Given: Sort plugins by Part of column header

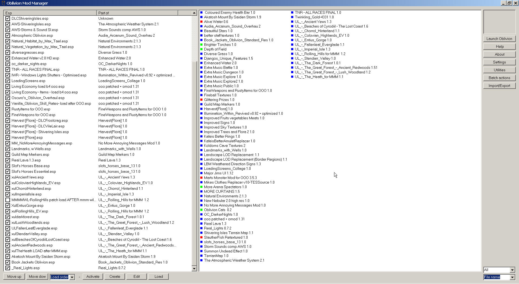Looking at the screenshot, I should (137, 13).
